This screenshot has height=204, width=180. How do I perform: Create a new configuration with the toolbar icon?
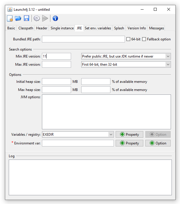coord(10,18)
